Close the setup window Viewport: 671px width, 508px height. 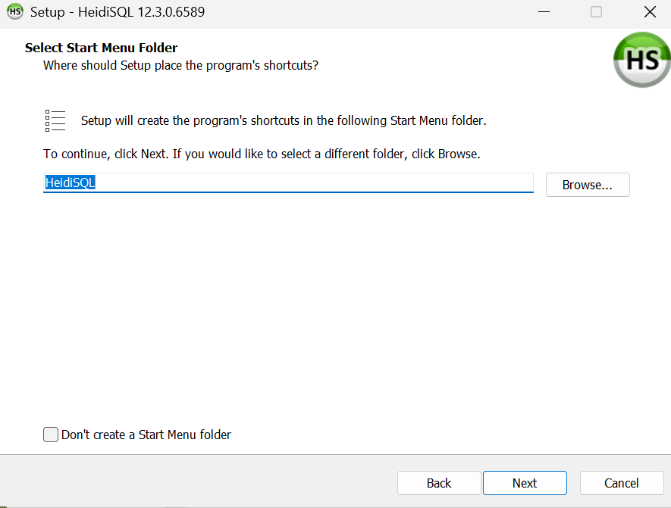(x=650, y=12)
